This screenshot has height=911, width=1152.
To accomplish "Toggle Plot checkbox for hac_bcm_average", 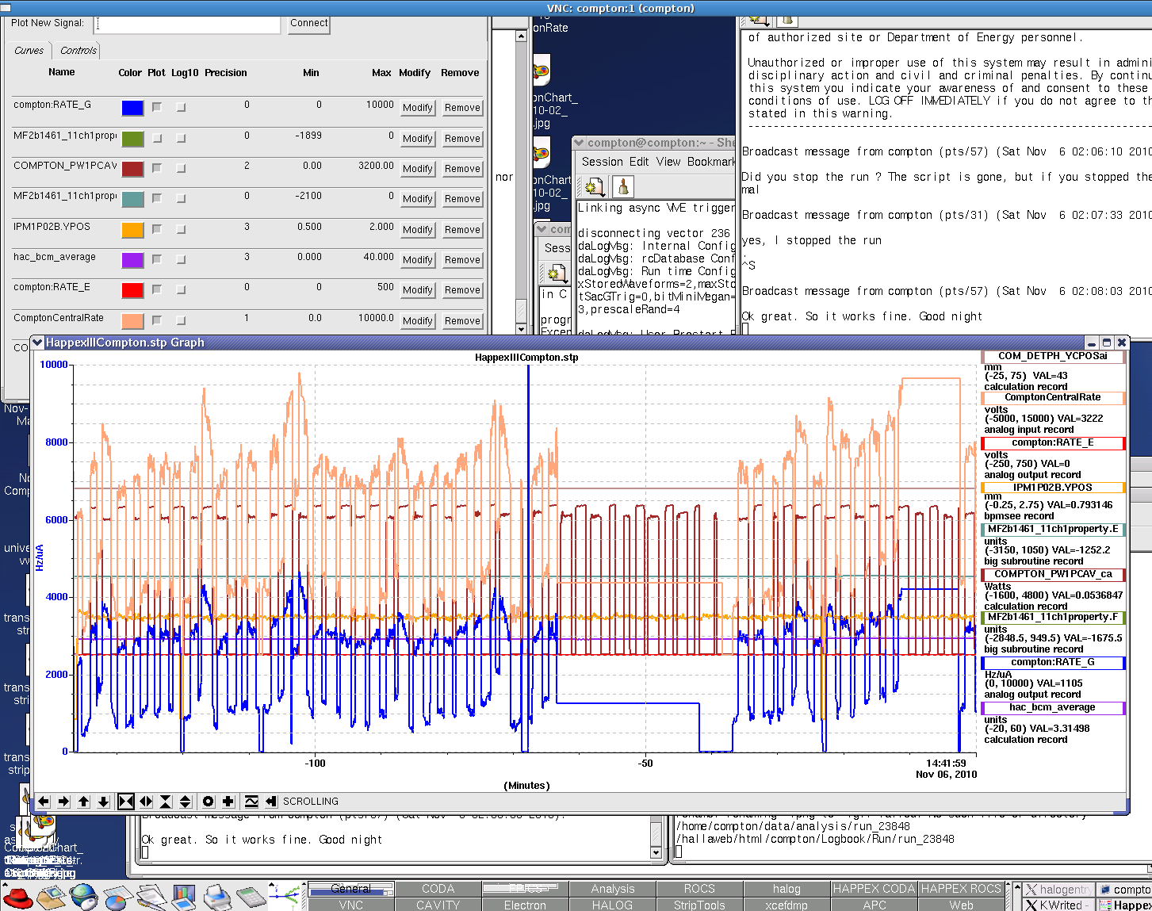I will [157, 259].
